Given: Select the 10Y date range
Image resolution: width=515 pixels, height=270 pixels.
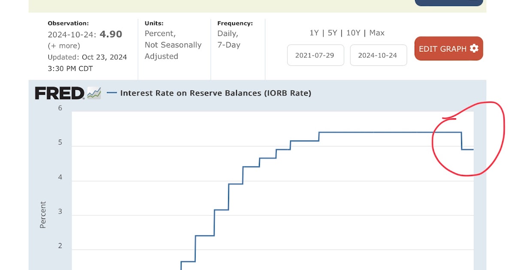Looking at the screenshot, I should (353, 33).
